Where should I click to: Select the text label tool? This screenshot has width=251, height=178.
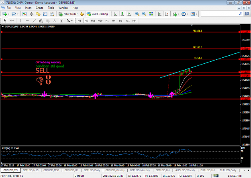click(x=61, y=20)
